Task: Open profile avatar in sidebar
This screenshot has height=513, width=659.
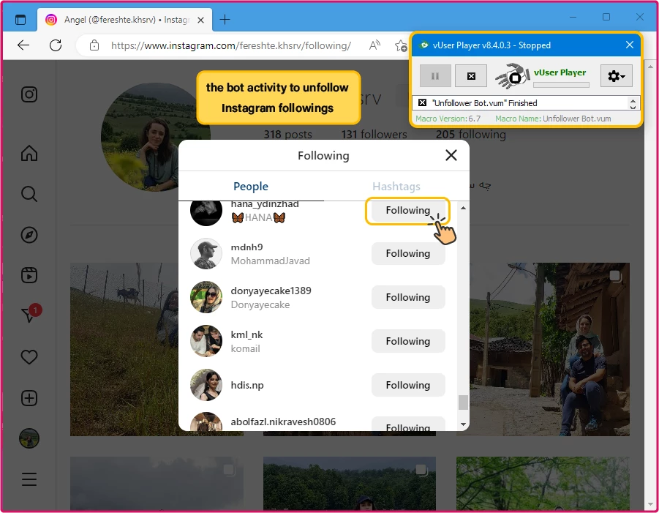Action: coord(29,438)
